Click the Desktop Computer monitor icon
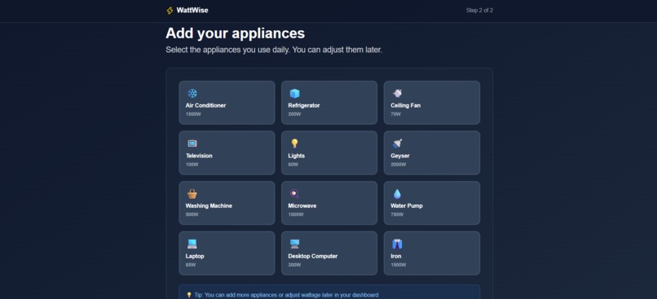Image resolution: width=657 pixels, height=299 pixels. (x=294, y=244)
